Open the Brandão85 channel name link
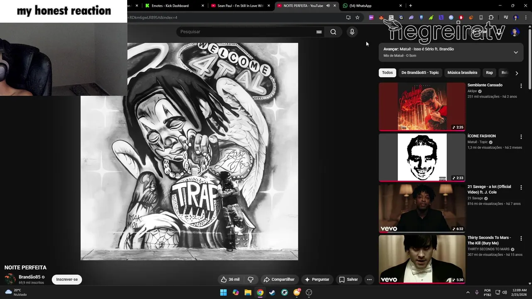This screenshot has height=299, width=532. (x=30, y=277)
